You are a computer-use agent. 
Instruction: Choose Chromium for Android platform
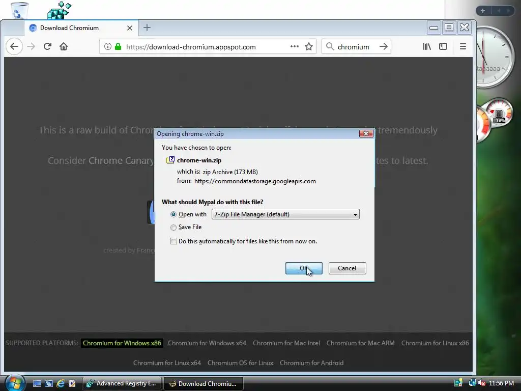(x=312, y=363)
